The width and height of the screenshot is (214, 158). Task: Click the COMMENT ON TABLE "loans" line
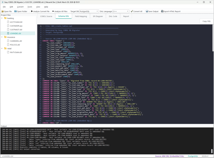78,81
